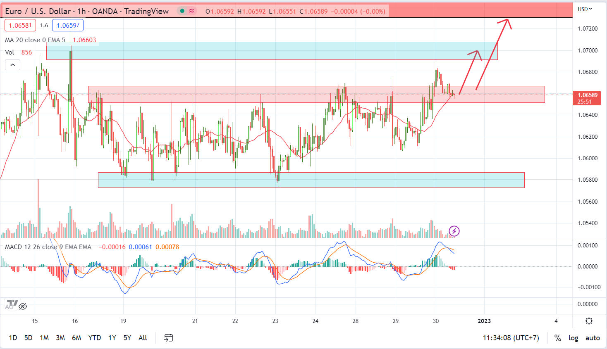
Task: Click the close price C1.06589 in header
Action: click(313, 11)
